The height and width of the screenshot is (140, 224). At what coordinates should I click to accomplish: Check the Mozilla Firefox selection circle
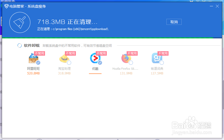pyautogui.click(x=131, y=63)
